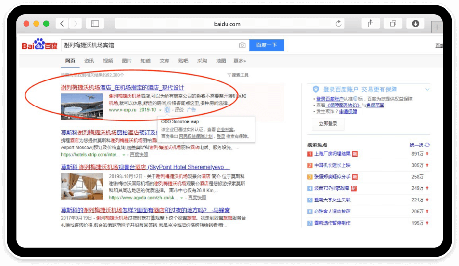Open 百度快照 for the agoda result
This screenshot has width=459, height=266.
pos(197,198)
